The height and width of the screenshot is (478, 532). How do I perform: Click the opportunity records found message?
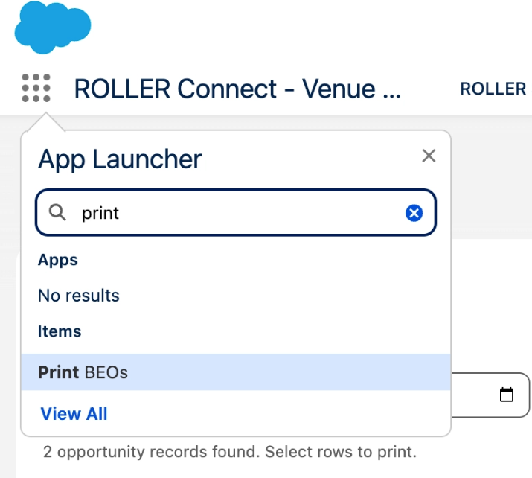[230, 452]
